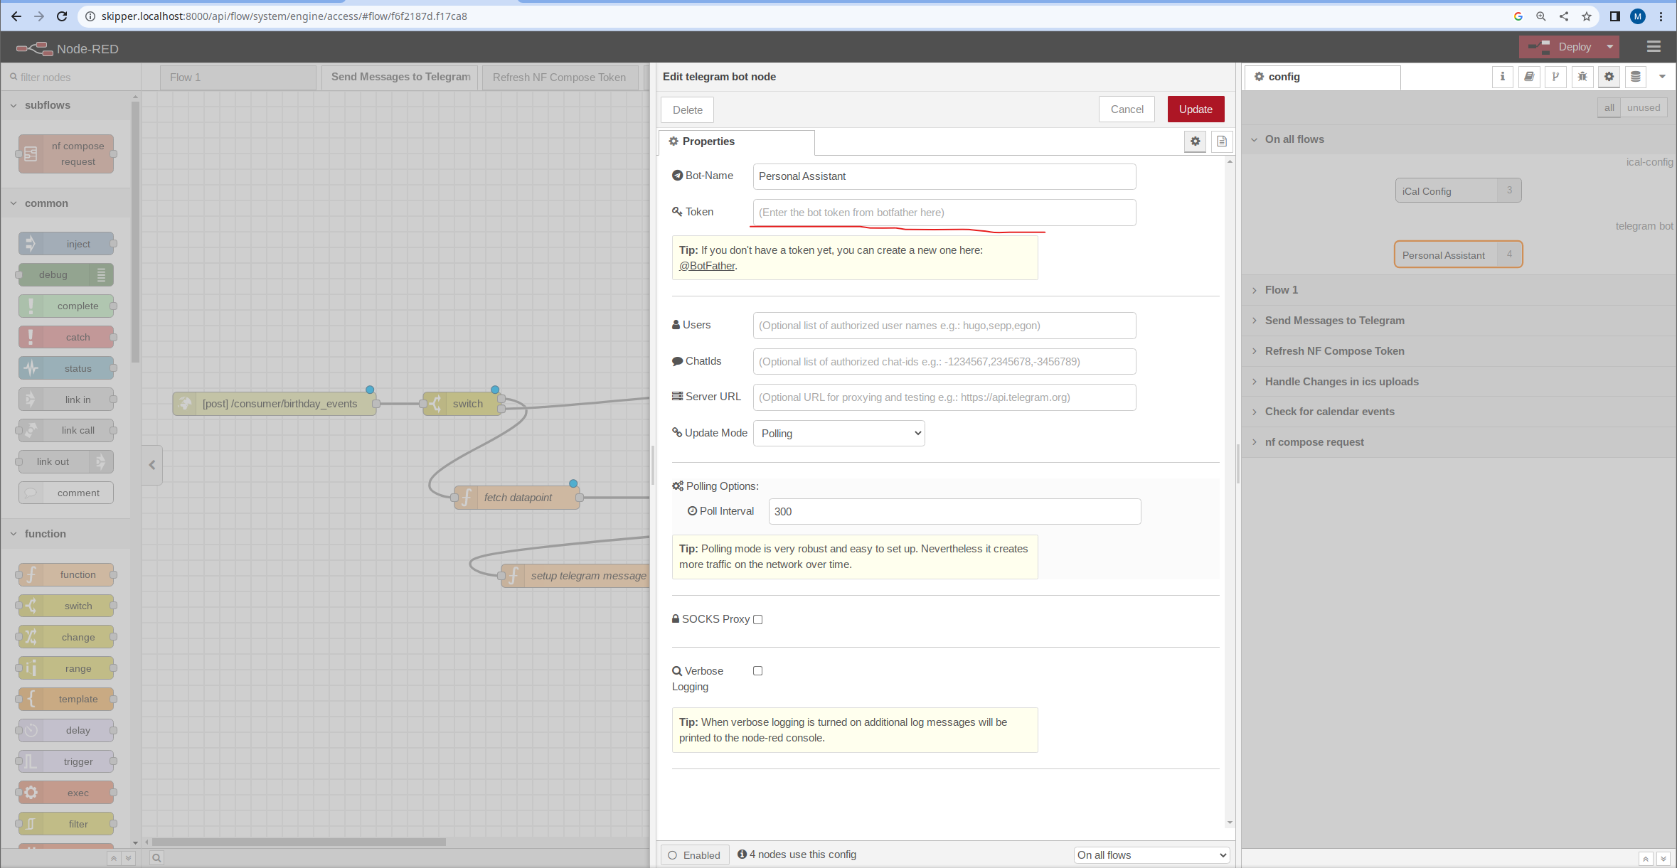The image size is (1677, 868).
Task: Open the context data database icon
Action: [1636, 77]
